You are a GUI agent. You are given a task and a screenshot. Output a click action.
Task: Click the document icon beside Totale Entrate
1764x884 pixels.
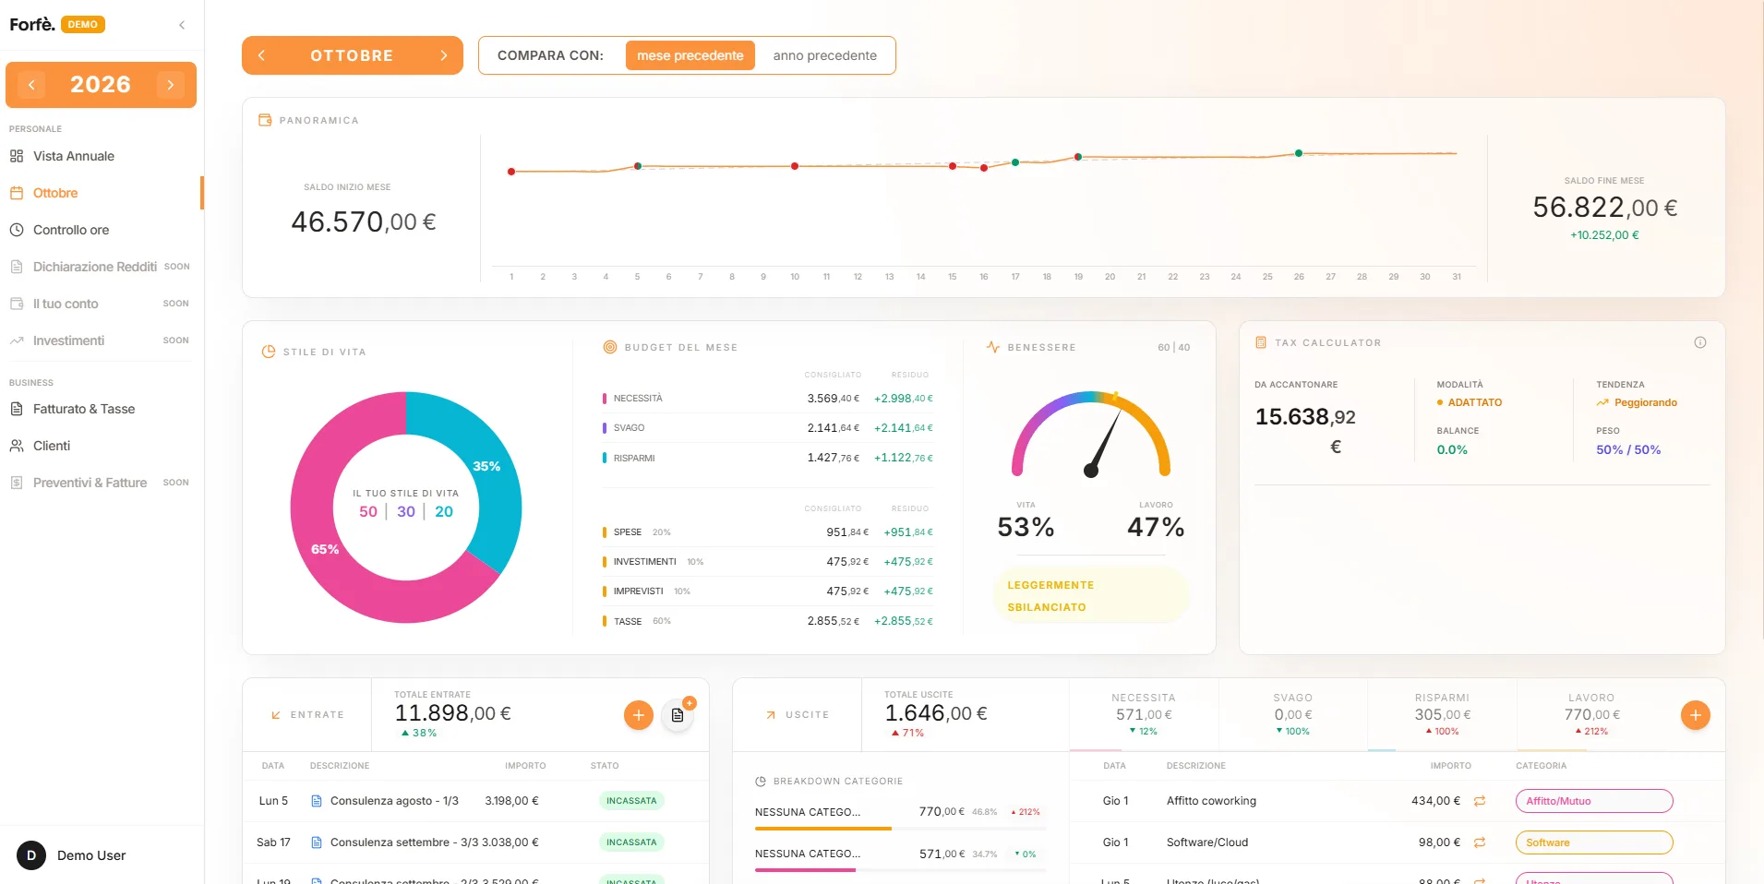(678, 715)
